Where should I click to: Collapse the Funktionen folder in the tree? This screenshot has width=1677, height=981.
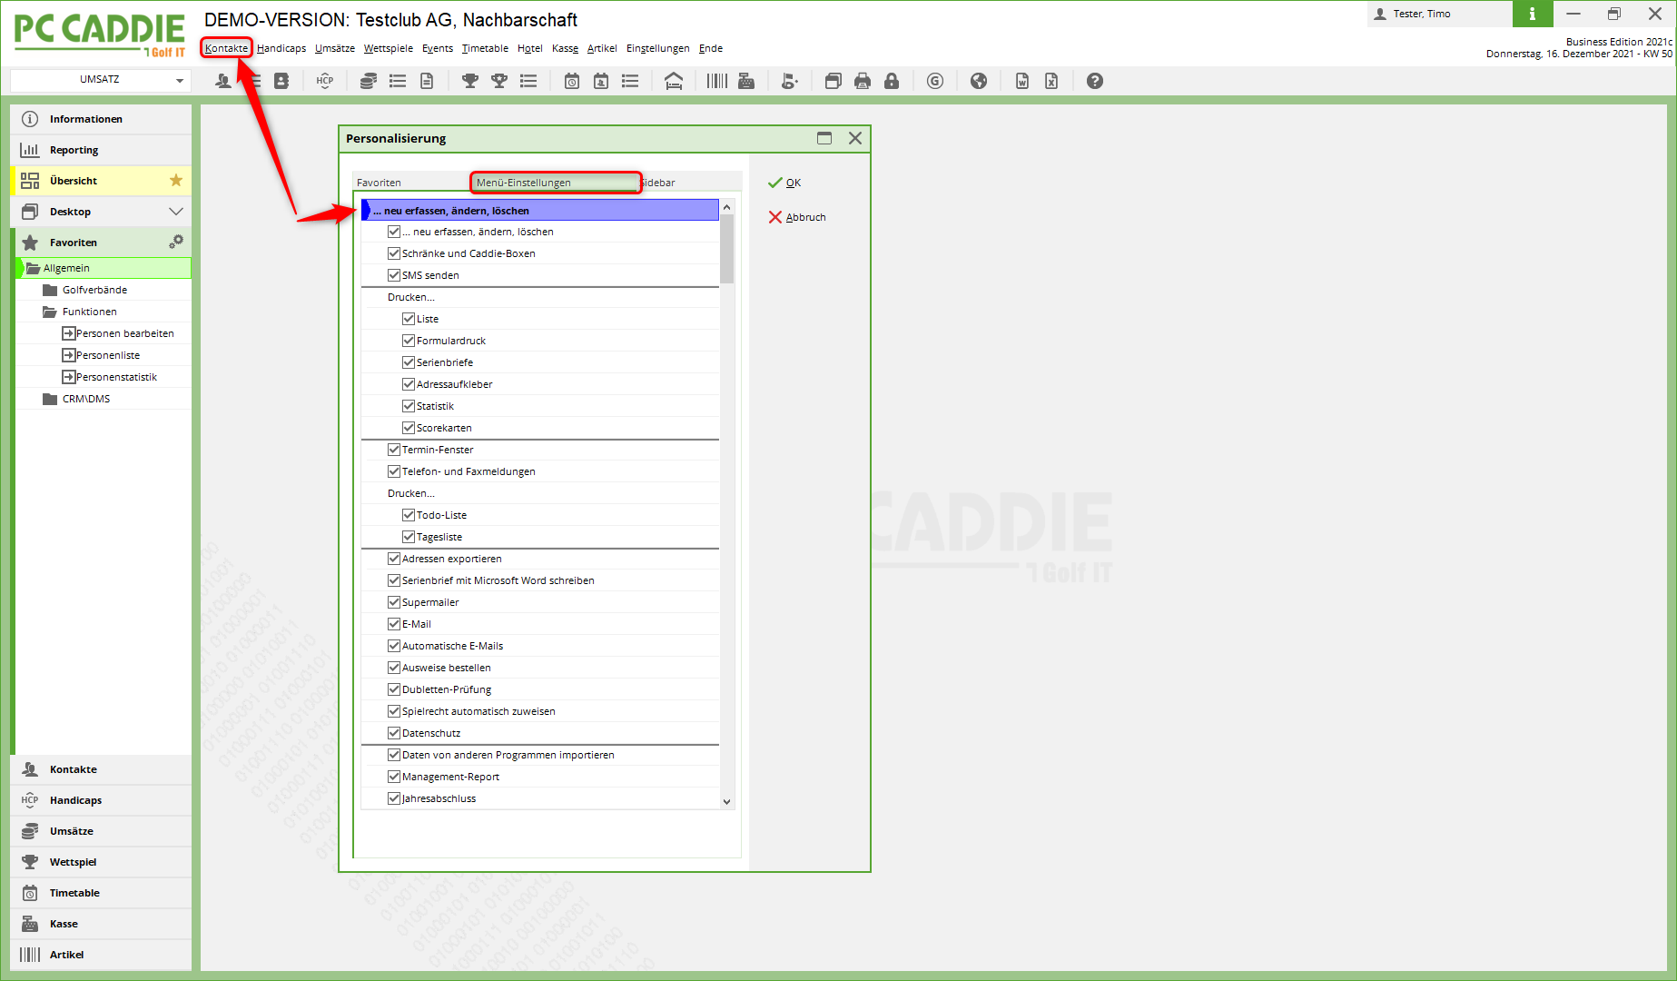tap(50, 312)
